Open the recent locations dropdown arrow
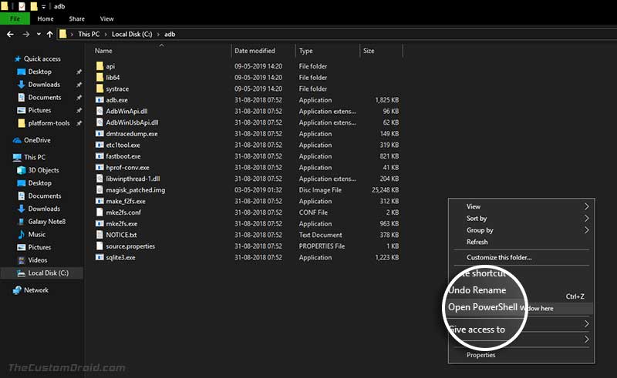Viewport: 617px width, 378px height. pos(39,34)
